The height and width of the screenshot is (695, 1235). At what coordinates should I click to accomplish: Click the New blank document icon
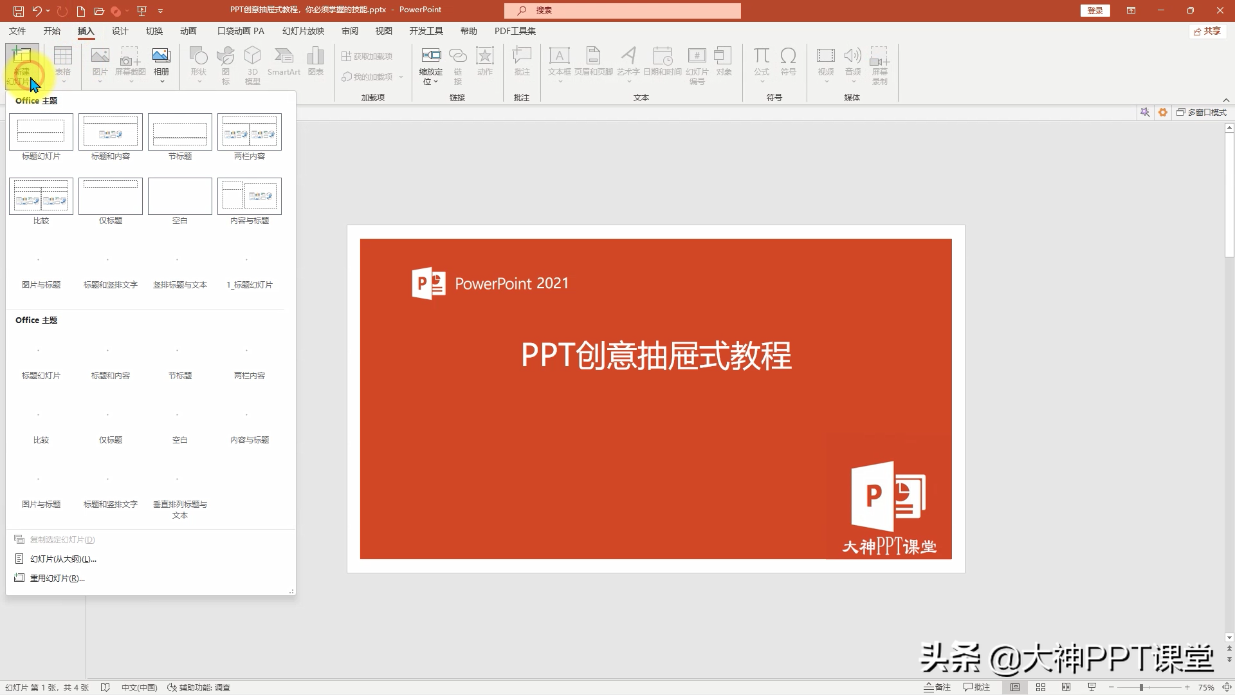[x=80, y=11]
